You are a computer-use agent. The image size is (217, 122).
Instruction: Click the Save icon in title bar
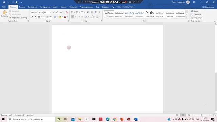[4, 2]
